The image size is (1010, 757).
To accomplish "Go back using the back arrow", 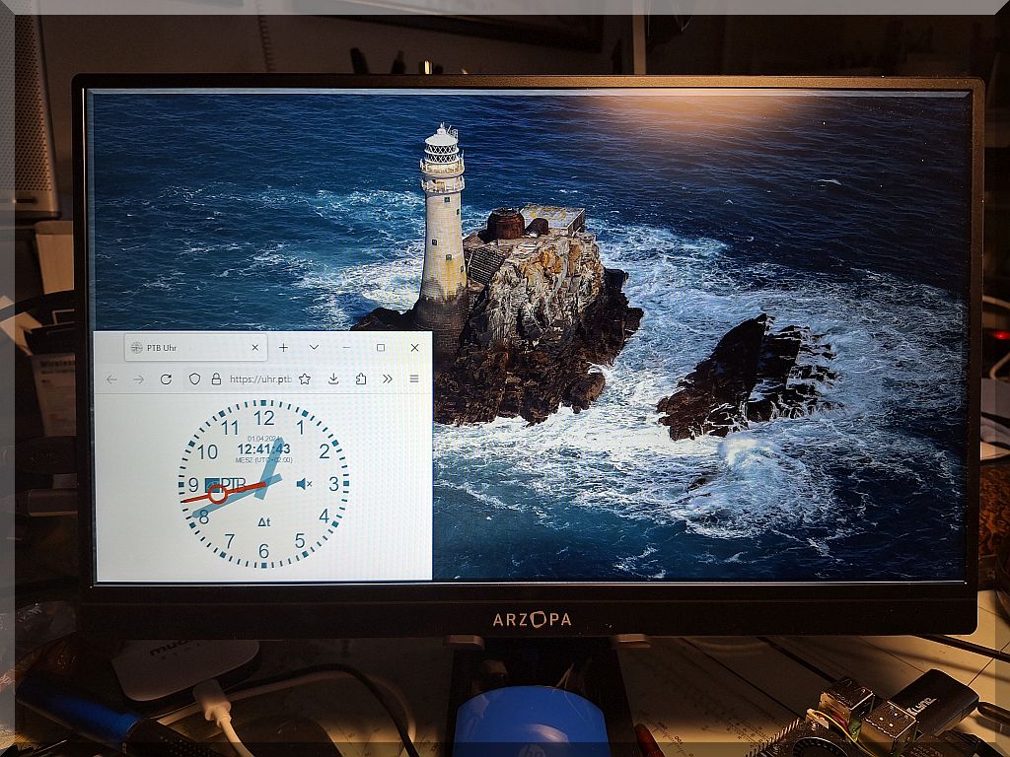I will coord(111,379).
